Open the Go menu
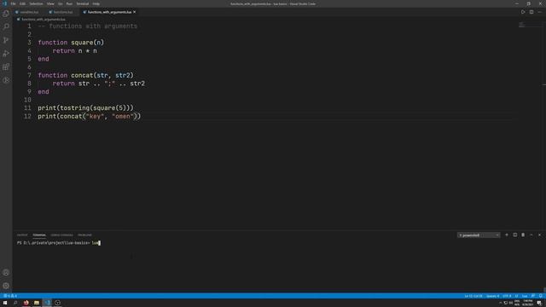Image resolution: width=546 pixels, height=307 pixels. pos(61,3)
